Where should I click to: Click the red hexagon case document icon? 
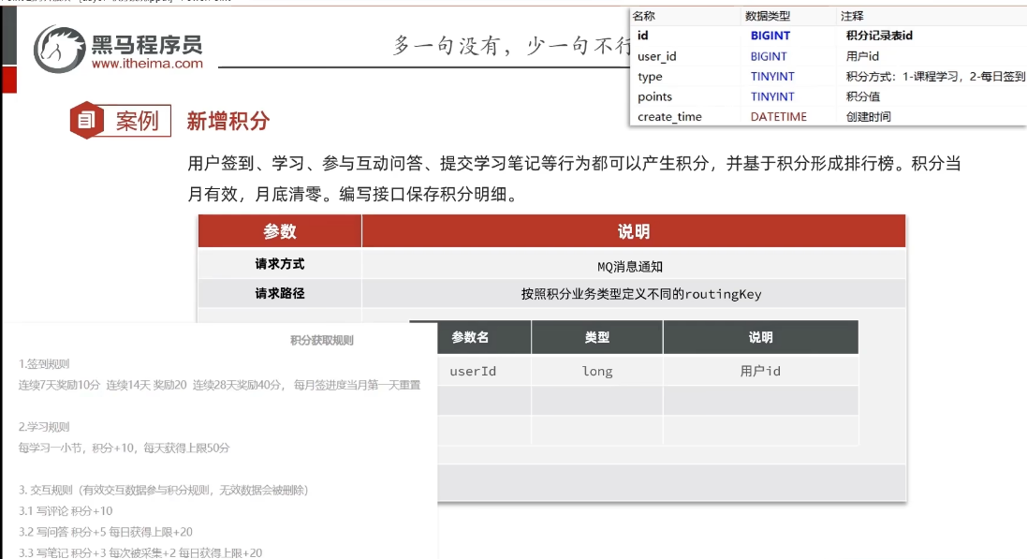(86, 120)
